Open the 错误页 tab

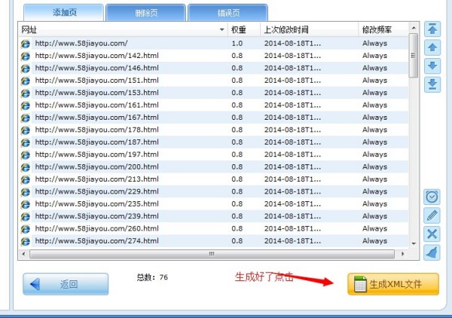tap(227, 12)
